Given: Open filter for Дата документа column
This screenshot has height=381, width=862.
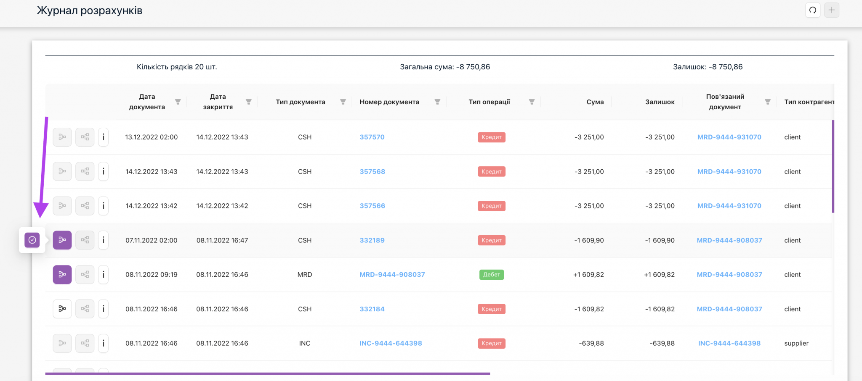Looking at the screenshot, I should pos(178,102).
